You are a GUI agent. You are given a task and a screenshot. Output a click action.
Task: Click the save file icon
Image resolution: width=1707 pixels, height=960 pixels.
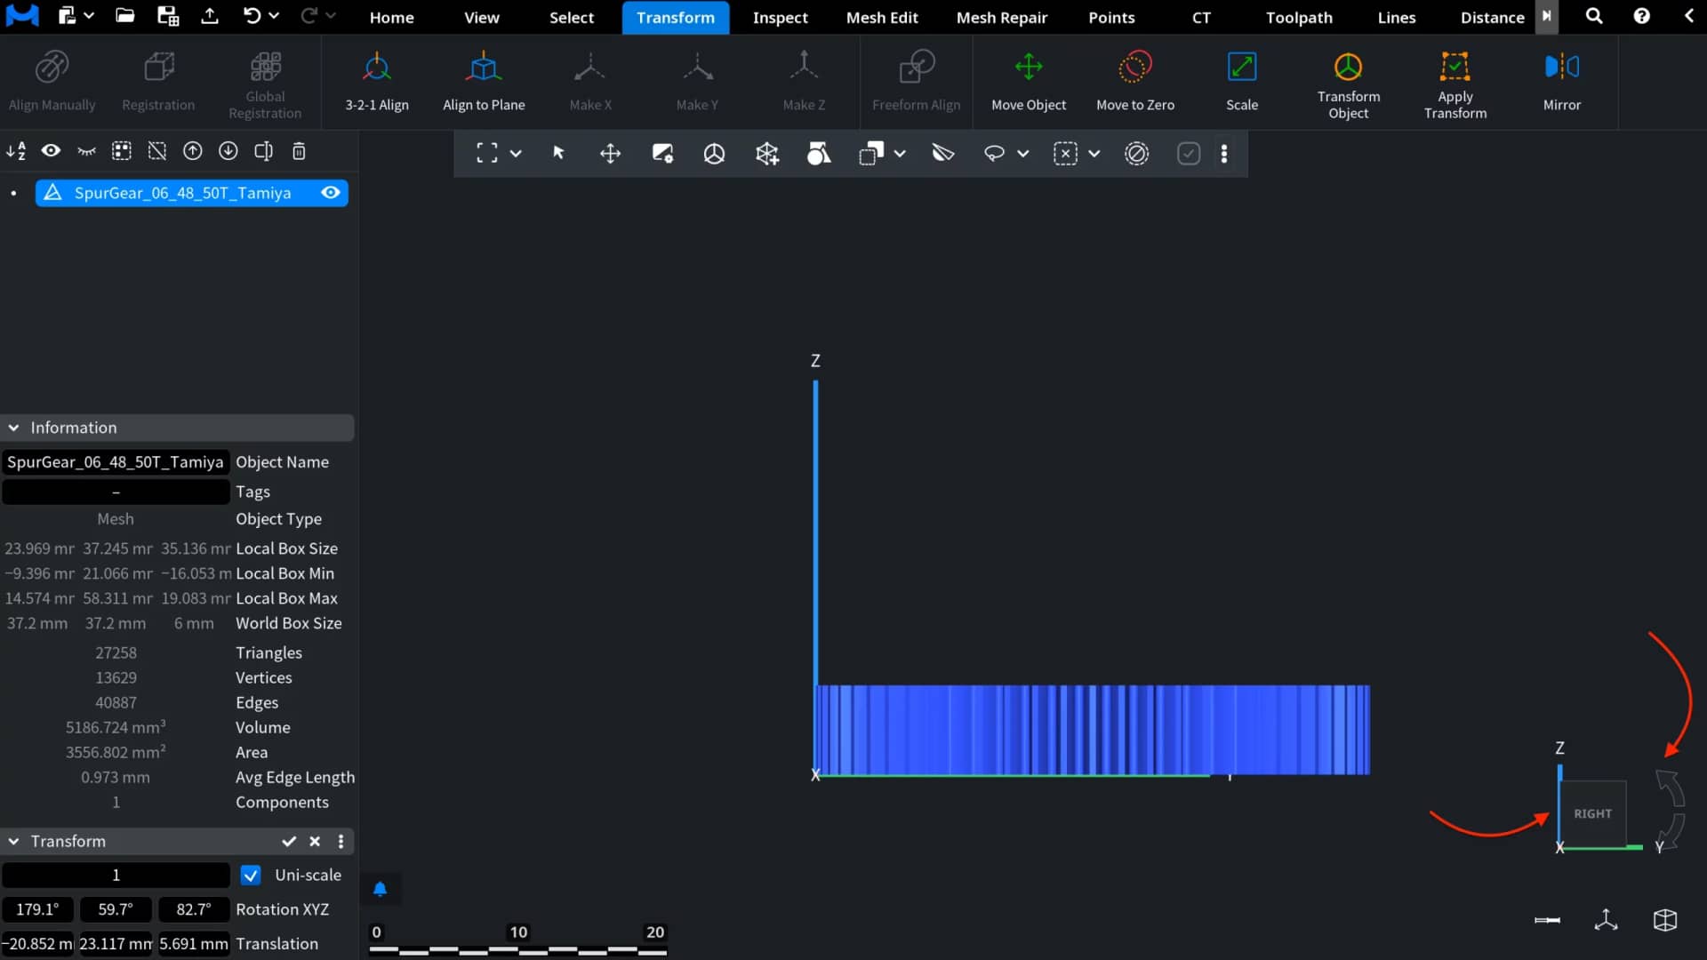click(x=167, y=16)
